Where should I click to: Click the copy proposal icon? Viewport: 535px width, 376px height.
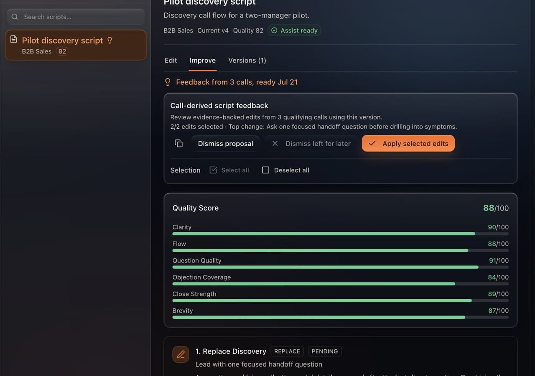[178, 143]
